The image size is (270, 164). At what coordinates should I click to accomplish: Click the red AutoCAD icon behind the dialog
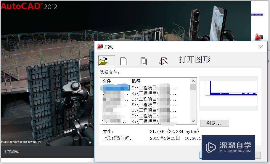click(259, 37)
